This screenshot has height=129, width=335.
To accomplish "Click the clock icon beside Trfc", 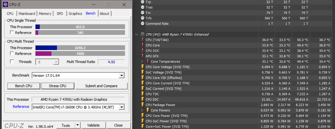I will tap(143, 18).
